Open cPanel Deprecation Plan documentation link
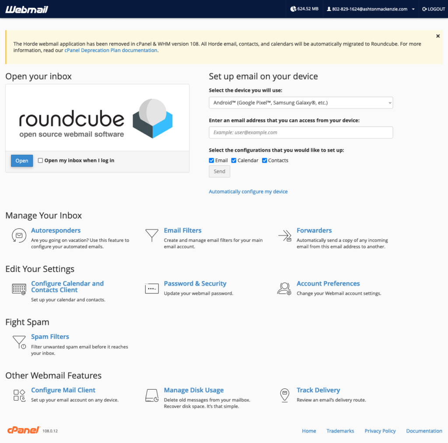Screen dimensions: 448x443 (111, 50)
